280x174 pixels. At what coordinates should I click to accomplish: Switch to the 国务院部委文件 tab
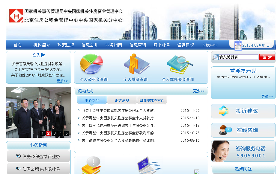coord(152,100)
